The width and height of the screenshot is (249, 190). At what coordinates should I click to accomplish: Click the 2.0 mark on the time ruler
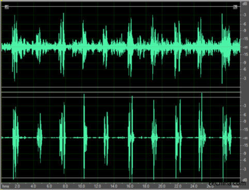[x=17, y=186]
